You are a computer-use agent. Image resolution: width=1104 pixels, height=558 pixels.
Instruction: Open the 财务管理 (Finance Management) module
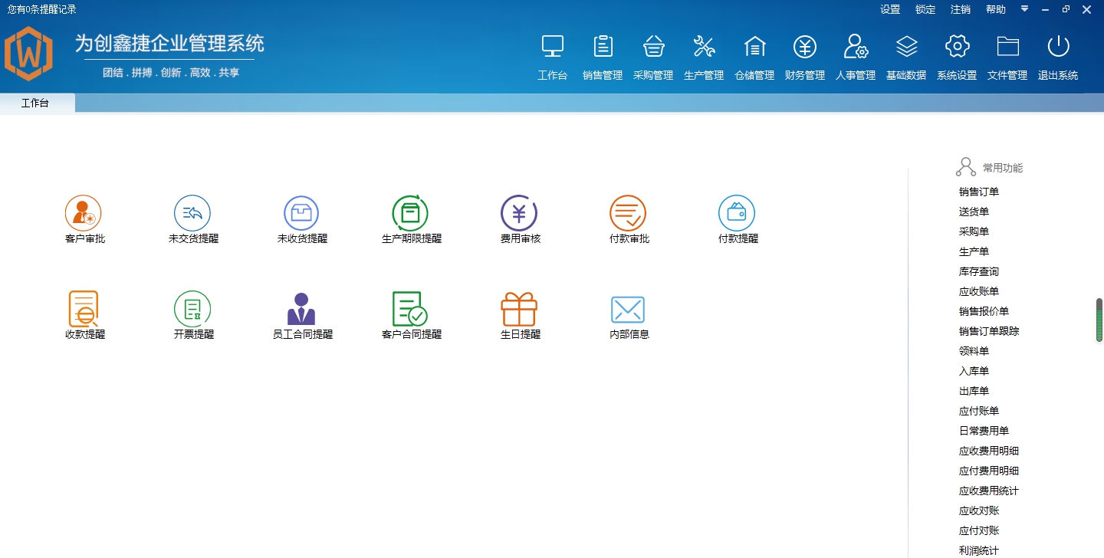coord(804,54)
